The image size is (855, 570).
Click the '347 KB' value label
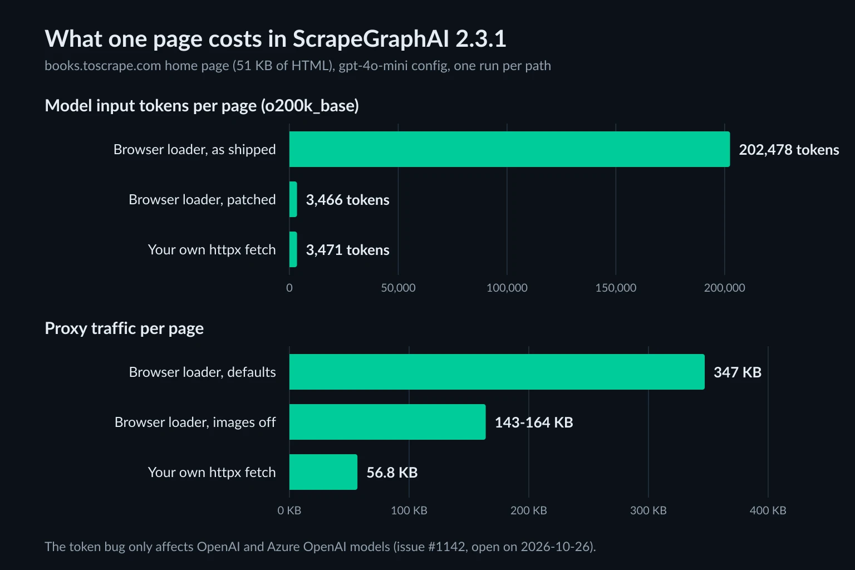point(738,372)
